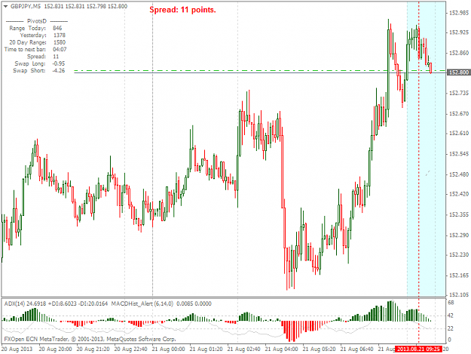471x354 pixels.
Task: Click the 152.985 price scale label
Action: (x=458, y=13)
